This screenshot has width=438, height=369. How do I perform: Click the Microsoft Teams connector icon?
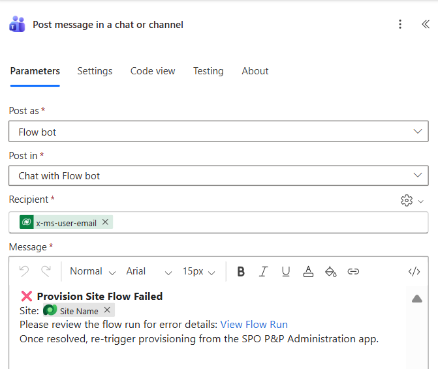click(18, 24)
